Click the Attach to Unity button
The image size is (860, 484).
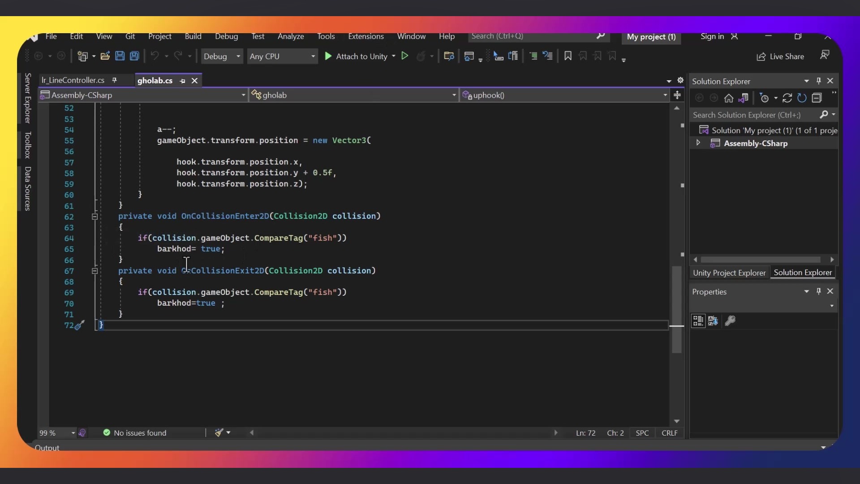tap(357, 56)
